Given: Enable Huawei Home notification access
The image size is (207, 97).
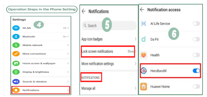Looking at the screenshot, I should click(x=196, y=87).
